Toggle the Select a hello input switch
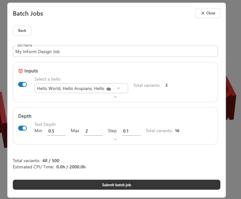Viewport: 241px width, 199px height. [x=23, y=84]
